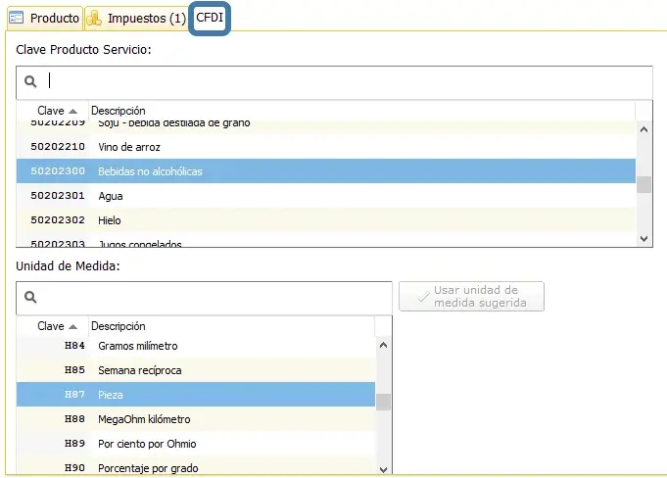Select row Soju - bebida destilada de grano
667x478 pixels.
pos(326,126)
